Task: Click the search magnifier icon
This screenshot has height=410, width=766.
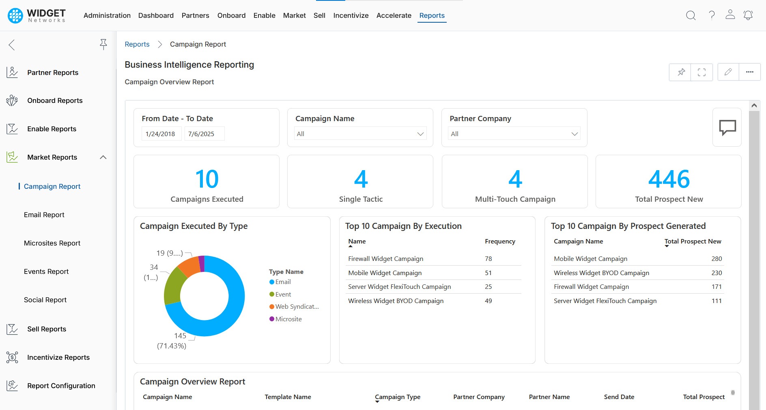Action: pyautogui.click(x=691, y=15)
